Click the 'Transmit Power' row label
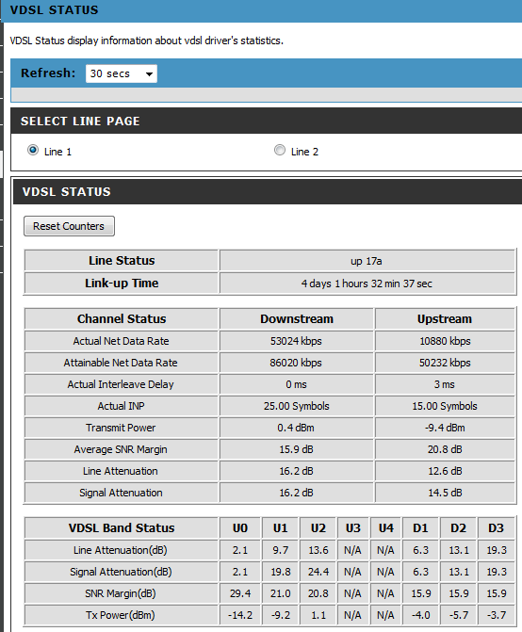The image size is (522, 632). point(121,428)
